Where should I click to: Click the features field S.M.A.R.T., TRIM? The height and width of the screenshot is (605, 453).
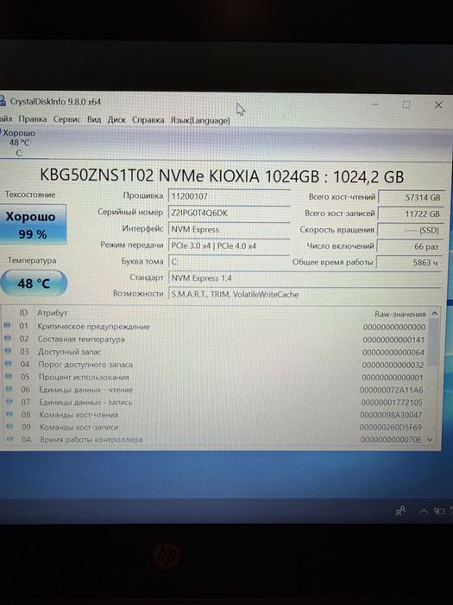click(305, 294)
